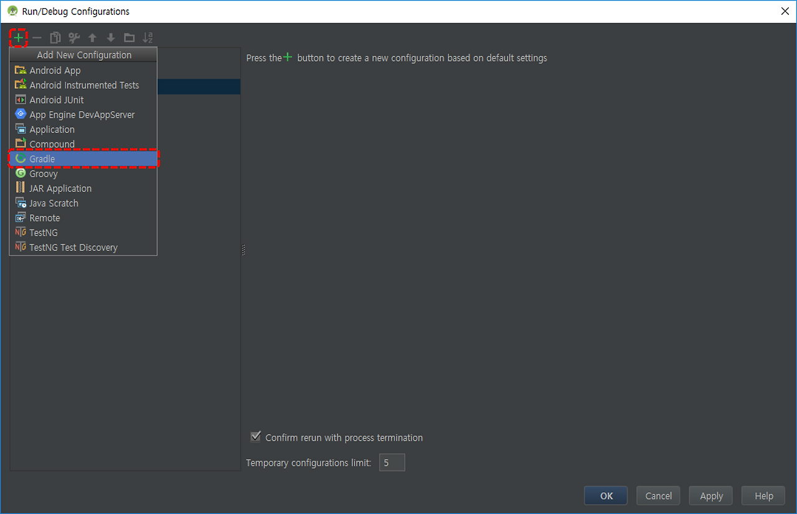Image resolution: width=797 pixels, height=514 pixels.
Task: Choose TestNG Test Discovery entry
Action: tap(83, 247)
